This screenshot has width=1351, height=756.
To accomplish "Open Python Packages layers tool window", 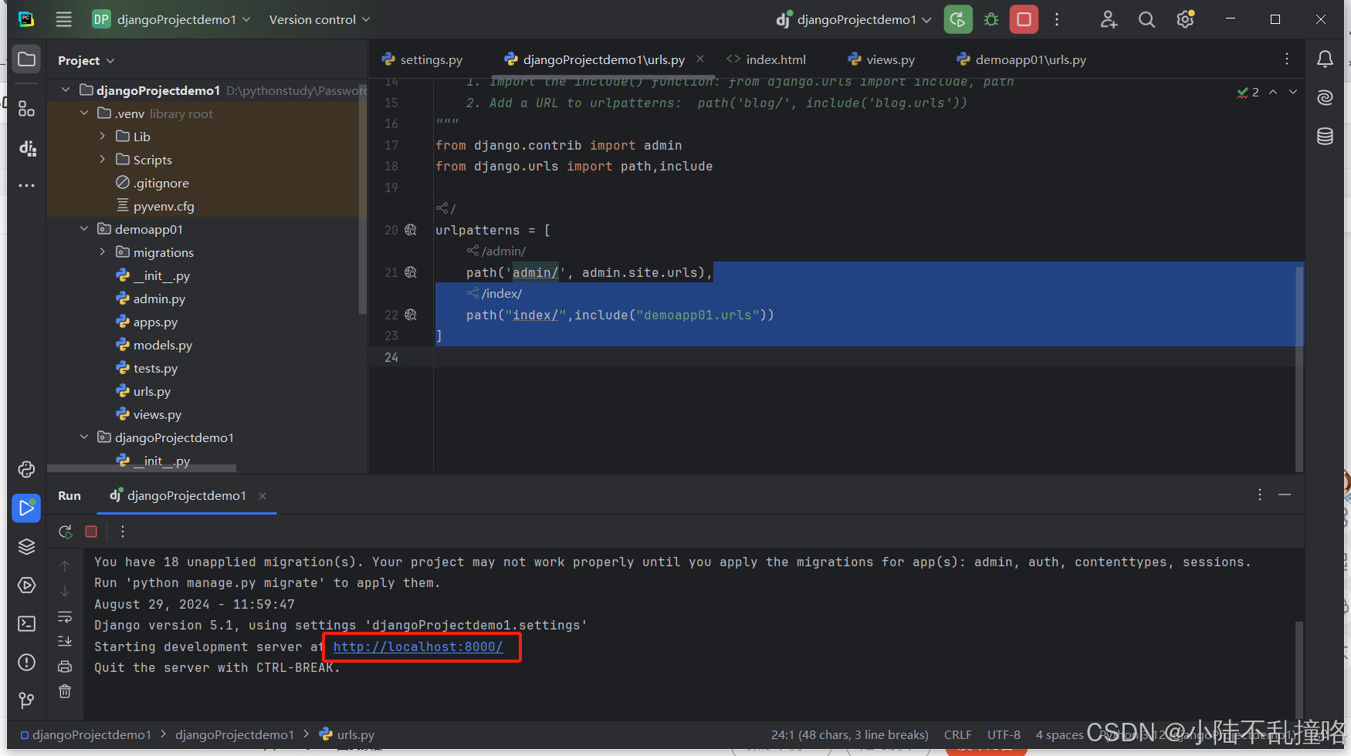I will tap(27, 546).
